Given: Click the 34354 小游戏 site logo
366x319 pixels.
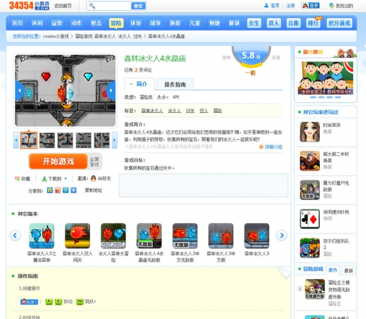Looking at the screenshot, I should pyautogui.click(x=29, y=6).
